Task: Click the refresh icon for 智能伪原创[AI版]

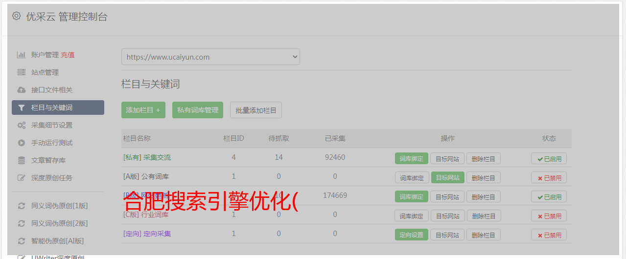Action: [22, 241]
